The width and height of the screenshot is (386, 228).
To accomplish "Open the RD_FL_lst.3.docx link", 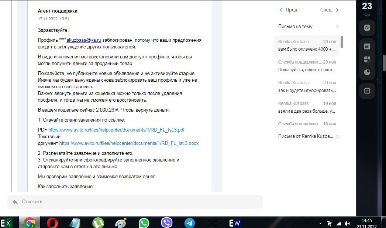I will click(129, 143).
